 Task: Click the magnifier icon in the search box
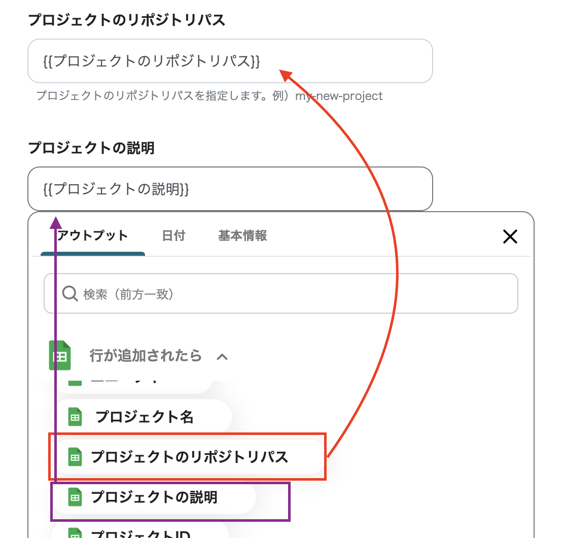pyautogui.click(x=69, y=293)
